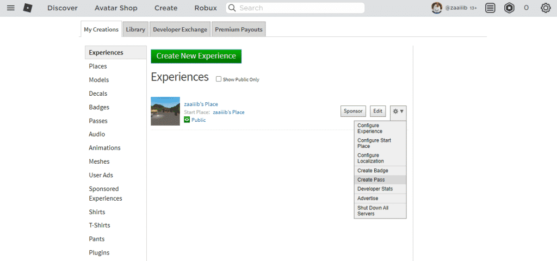Open the user avatar profile picture
557x261 pixels.
click(437, 8)
